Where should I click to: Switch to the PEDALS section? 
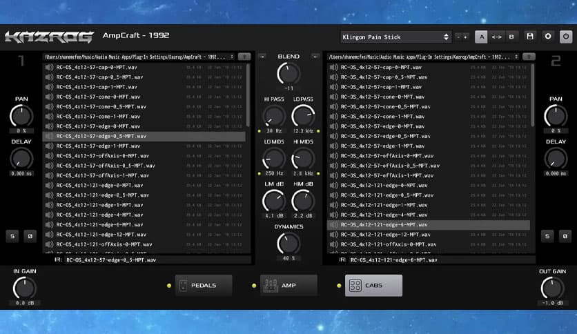pyautogui.click(x=204, y=285)
